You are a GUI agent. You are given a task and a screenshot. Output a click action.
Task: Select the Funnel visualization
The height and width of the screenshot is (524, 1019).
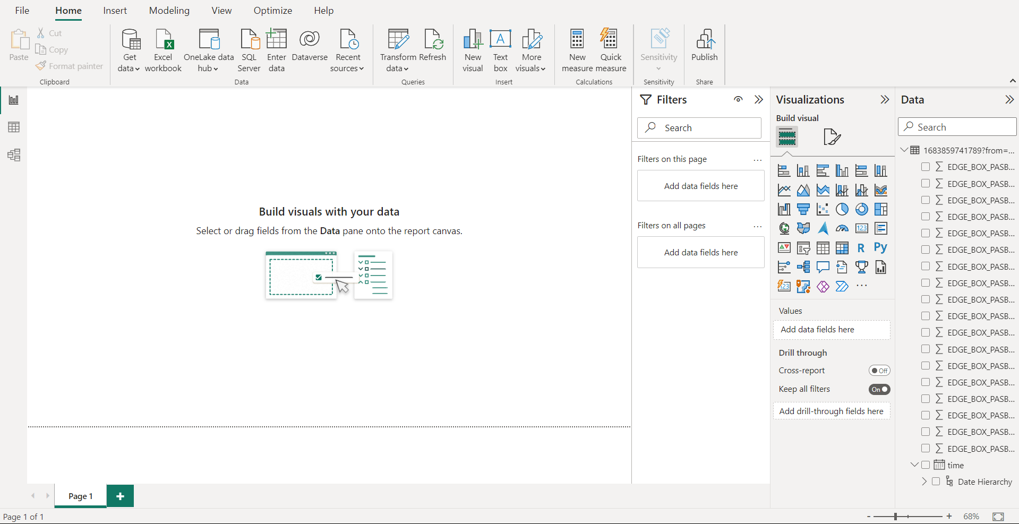pos(803,209)
